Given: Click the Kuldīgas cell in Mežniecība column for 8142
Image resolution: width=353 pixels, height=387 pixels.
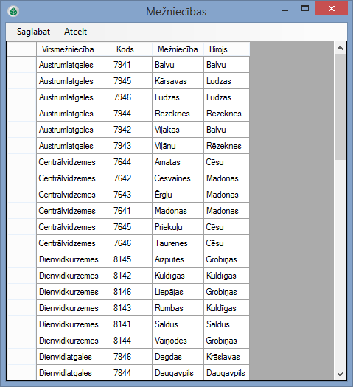Looking at the screenshot, I should [178, 276].
